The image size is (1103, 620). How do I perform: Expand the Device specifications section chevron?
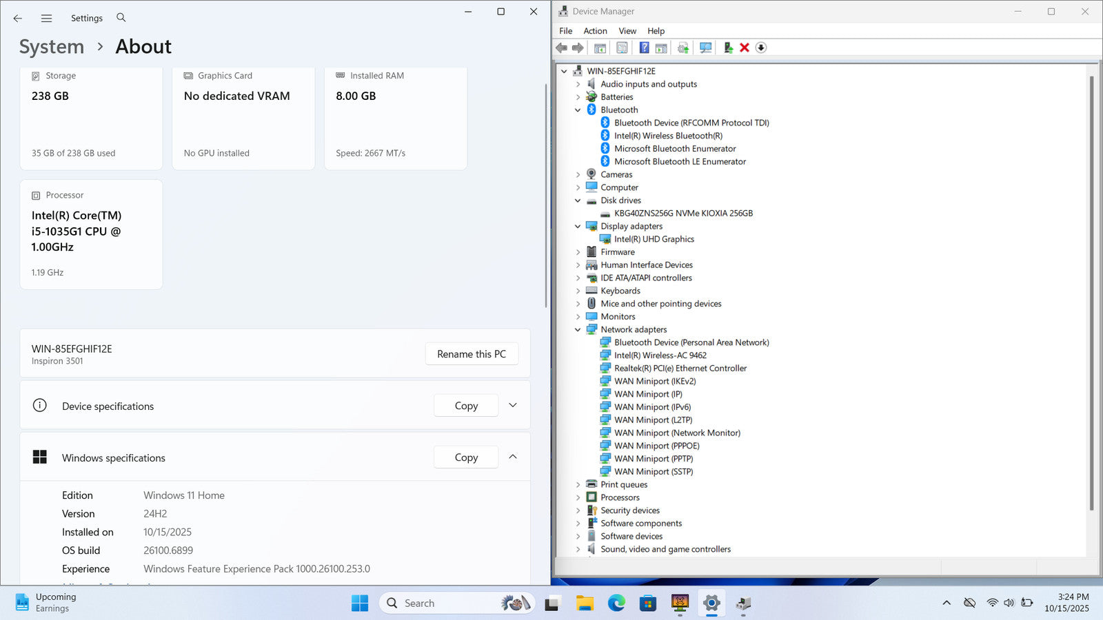pyautogui.click(x=513, y=406)
